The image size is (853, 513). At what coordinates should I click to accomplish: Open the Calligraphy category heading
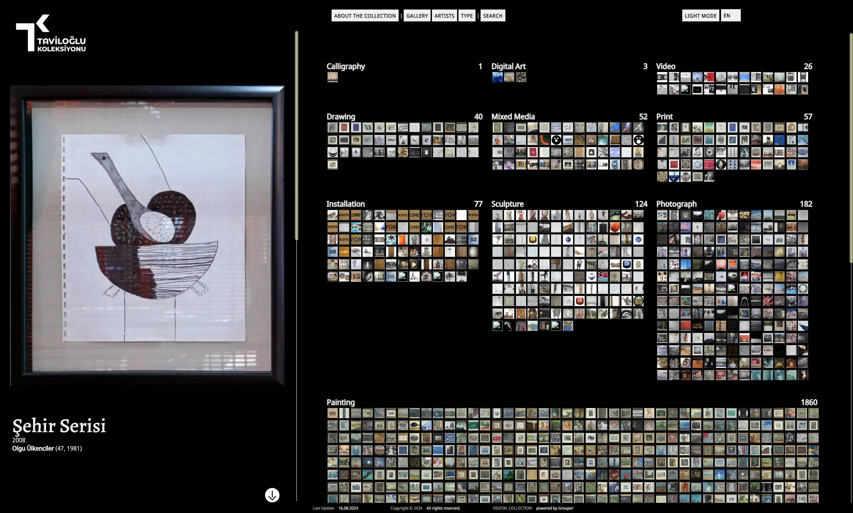point(345,66)
